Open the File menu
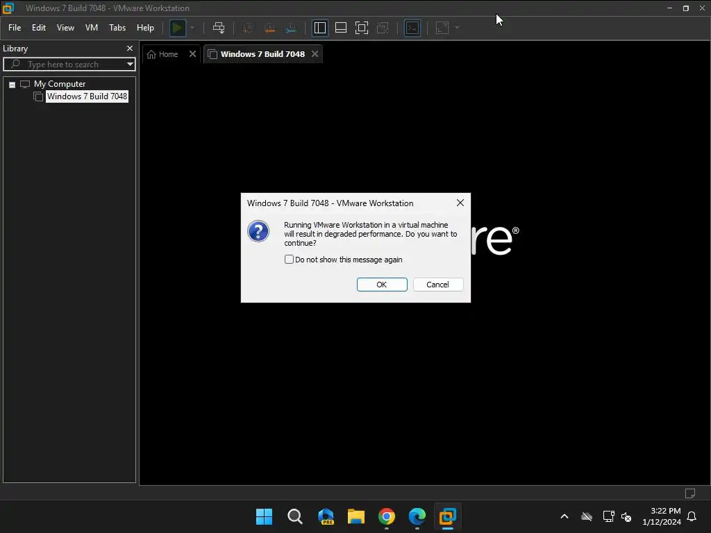This screenshot has height=533, width=711. point(15,28)
